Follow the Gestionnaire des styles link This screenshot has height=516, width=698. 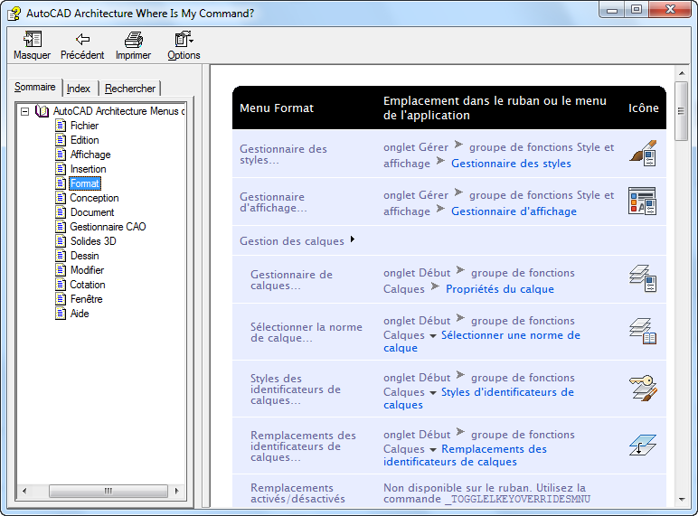(x=511, y=164)
